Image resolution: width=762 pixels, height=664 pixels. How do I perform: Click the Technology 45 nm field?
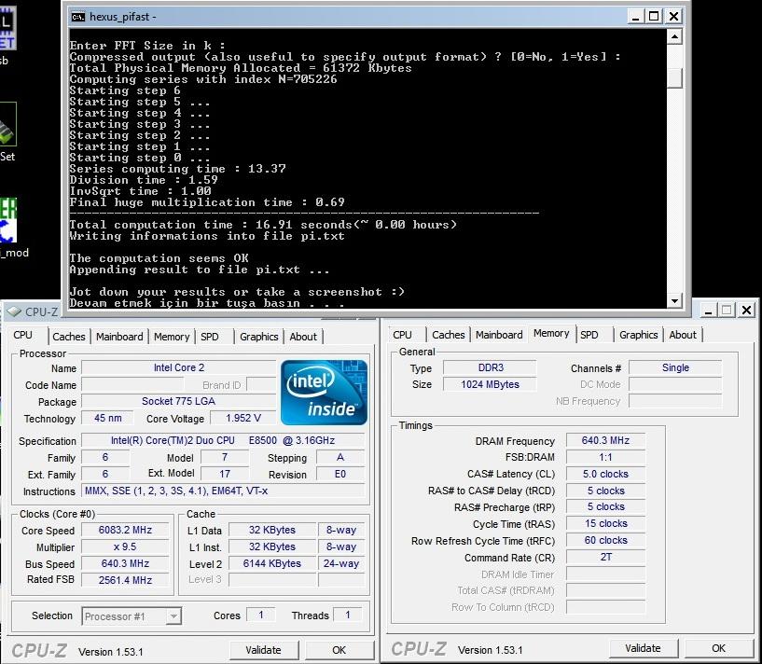[108, 418]
